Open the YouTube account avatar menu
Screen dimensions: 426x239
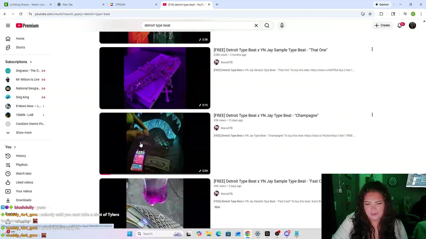tap(412, 26)
